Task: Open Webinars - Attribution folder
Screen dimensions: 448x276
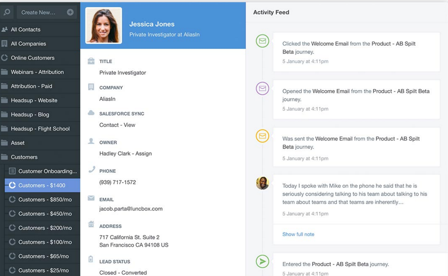Action: tap(40, 72)
